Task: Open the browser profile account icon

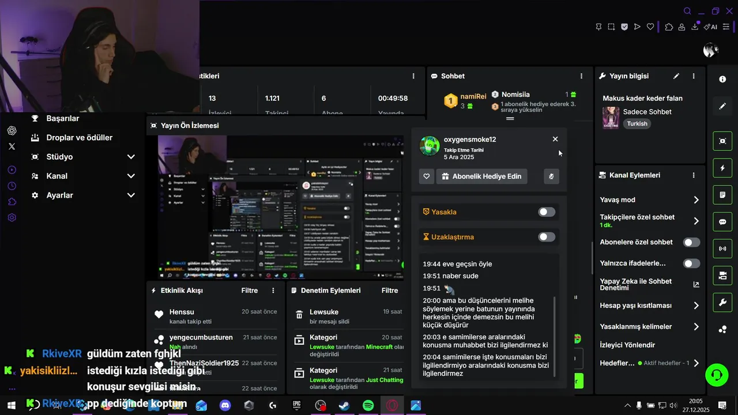Action: [x=681, y=27]
